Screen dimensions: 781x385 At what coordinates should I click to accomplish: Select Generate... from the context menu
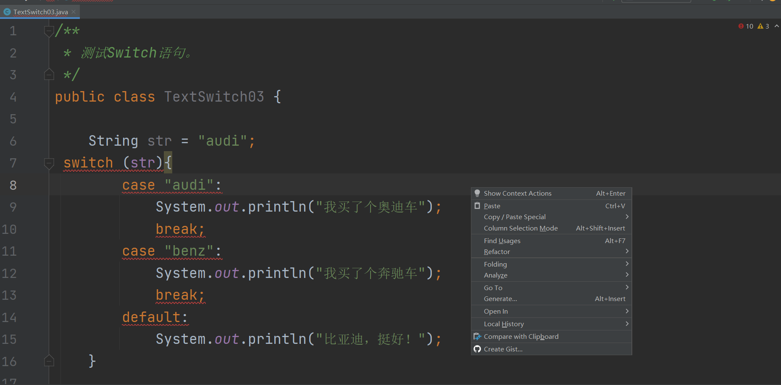coord(551,299)
